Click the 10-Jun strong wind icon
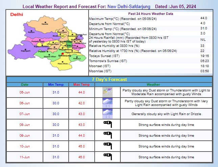This screenshot has width=218, height=167. point(107,146)
